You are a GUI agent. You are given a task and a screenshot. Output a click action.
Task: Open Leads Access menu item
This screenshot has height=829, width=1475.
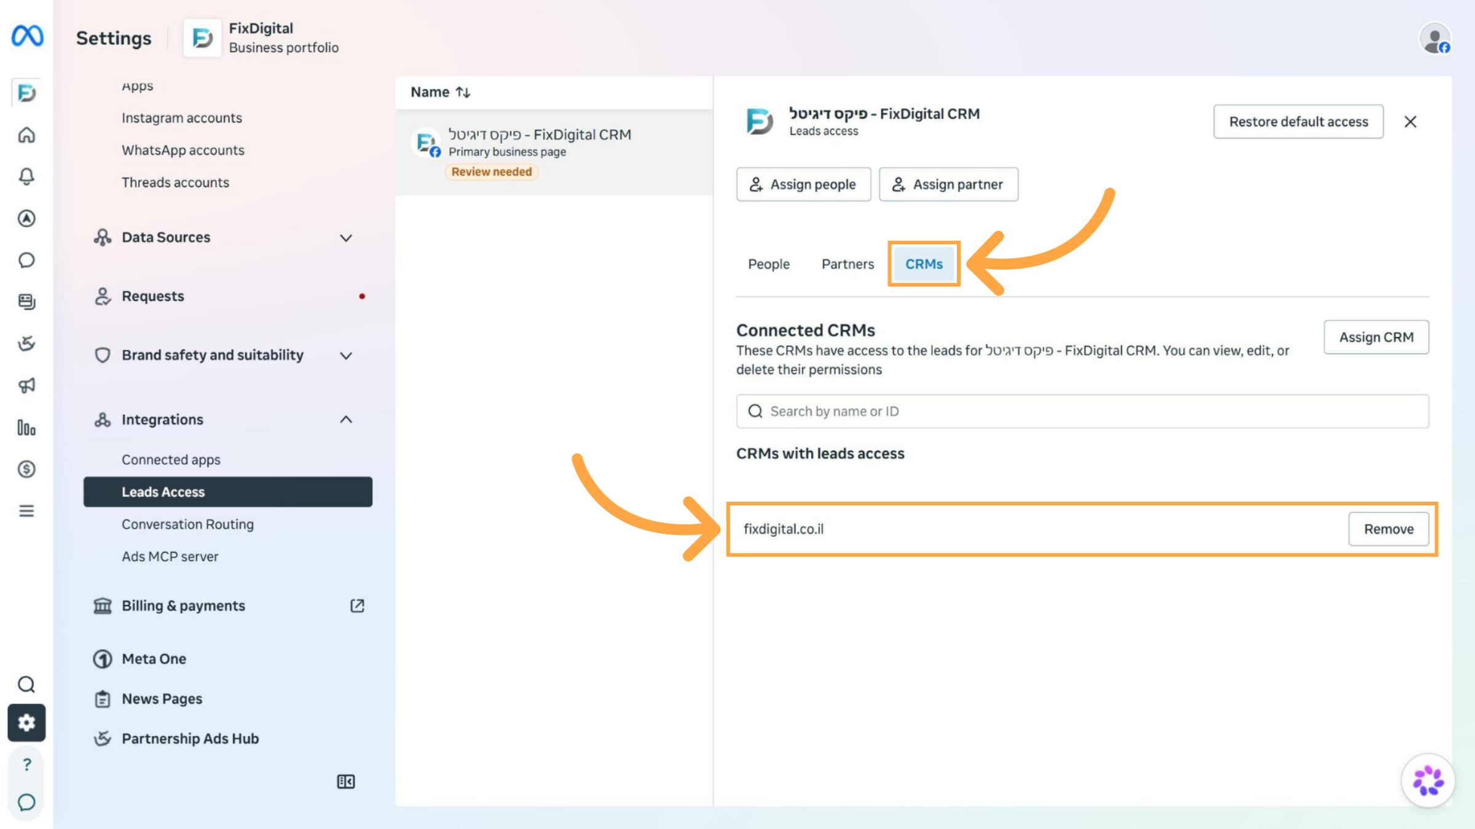pos(227,492)
